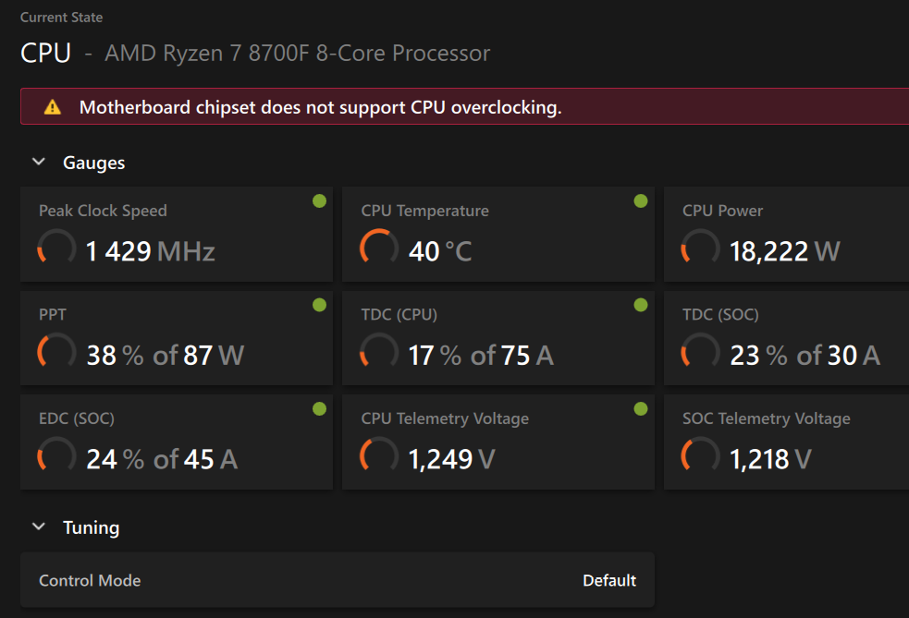Toggle green dot on CPU Temperature card
Image resolution: width=909 pixels, height=618 pixels.
pyautogui.click(x=641, y=201)
